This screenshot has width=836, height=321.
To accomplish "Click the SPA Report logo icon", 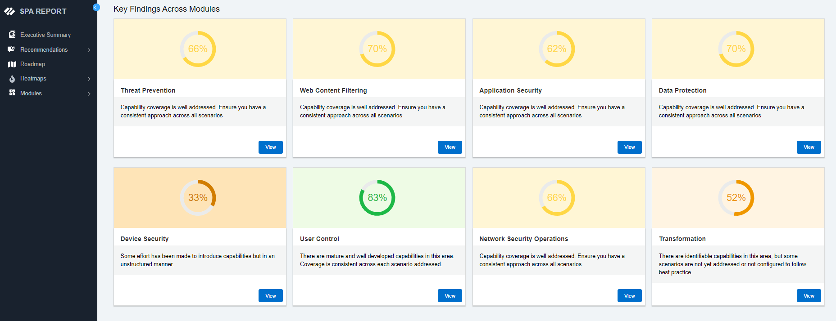I will [x=9, y=12].
